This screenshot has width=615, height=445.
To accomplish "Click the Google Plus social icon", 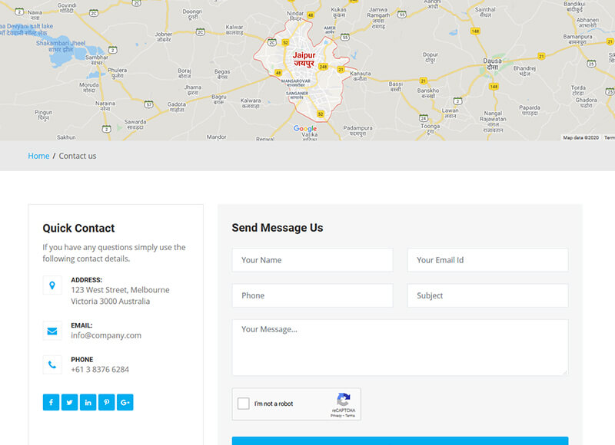I will [125, 402].
